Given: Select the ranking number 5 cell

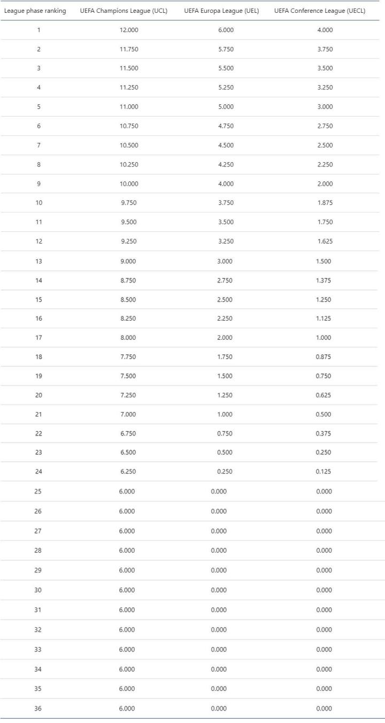Looking at the screenshot, I should pos(38,106).
